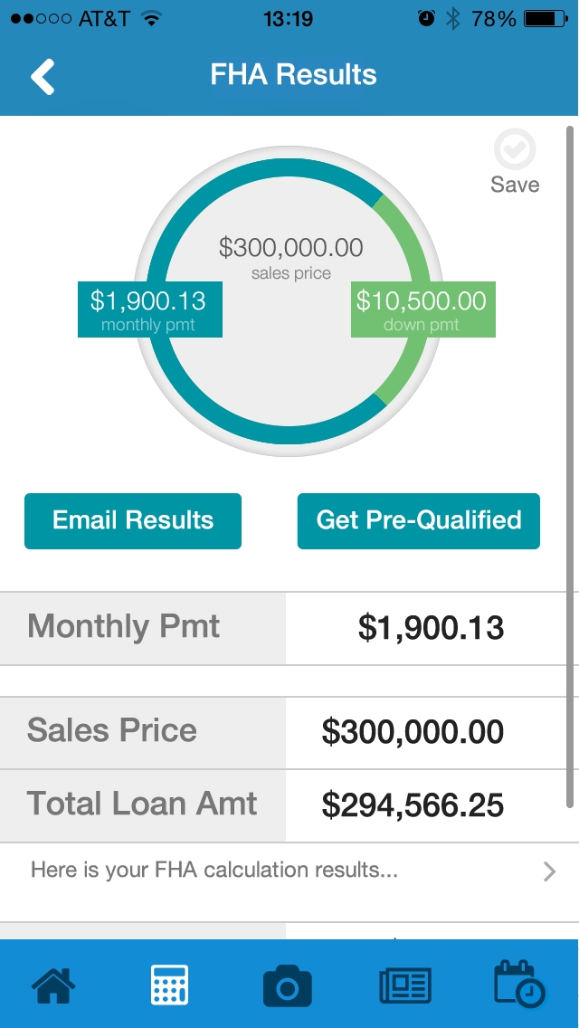Open the calculator tab icon
This screenshot has width=579, height=1028.
pyautogui.click(x=169, y=984)
